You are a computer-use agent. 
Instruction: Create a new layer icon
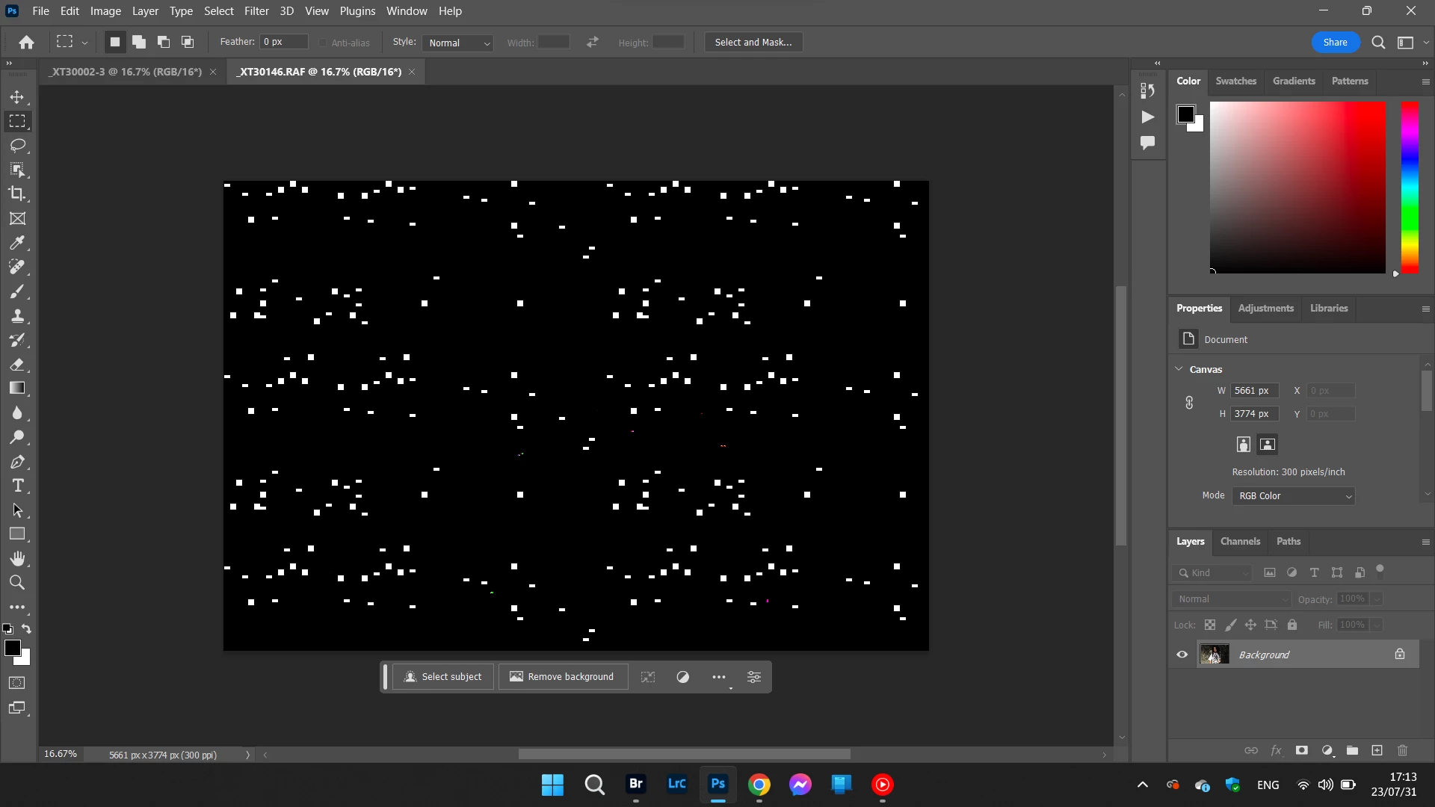tap(1377, 750)
